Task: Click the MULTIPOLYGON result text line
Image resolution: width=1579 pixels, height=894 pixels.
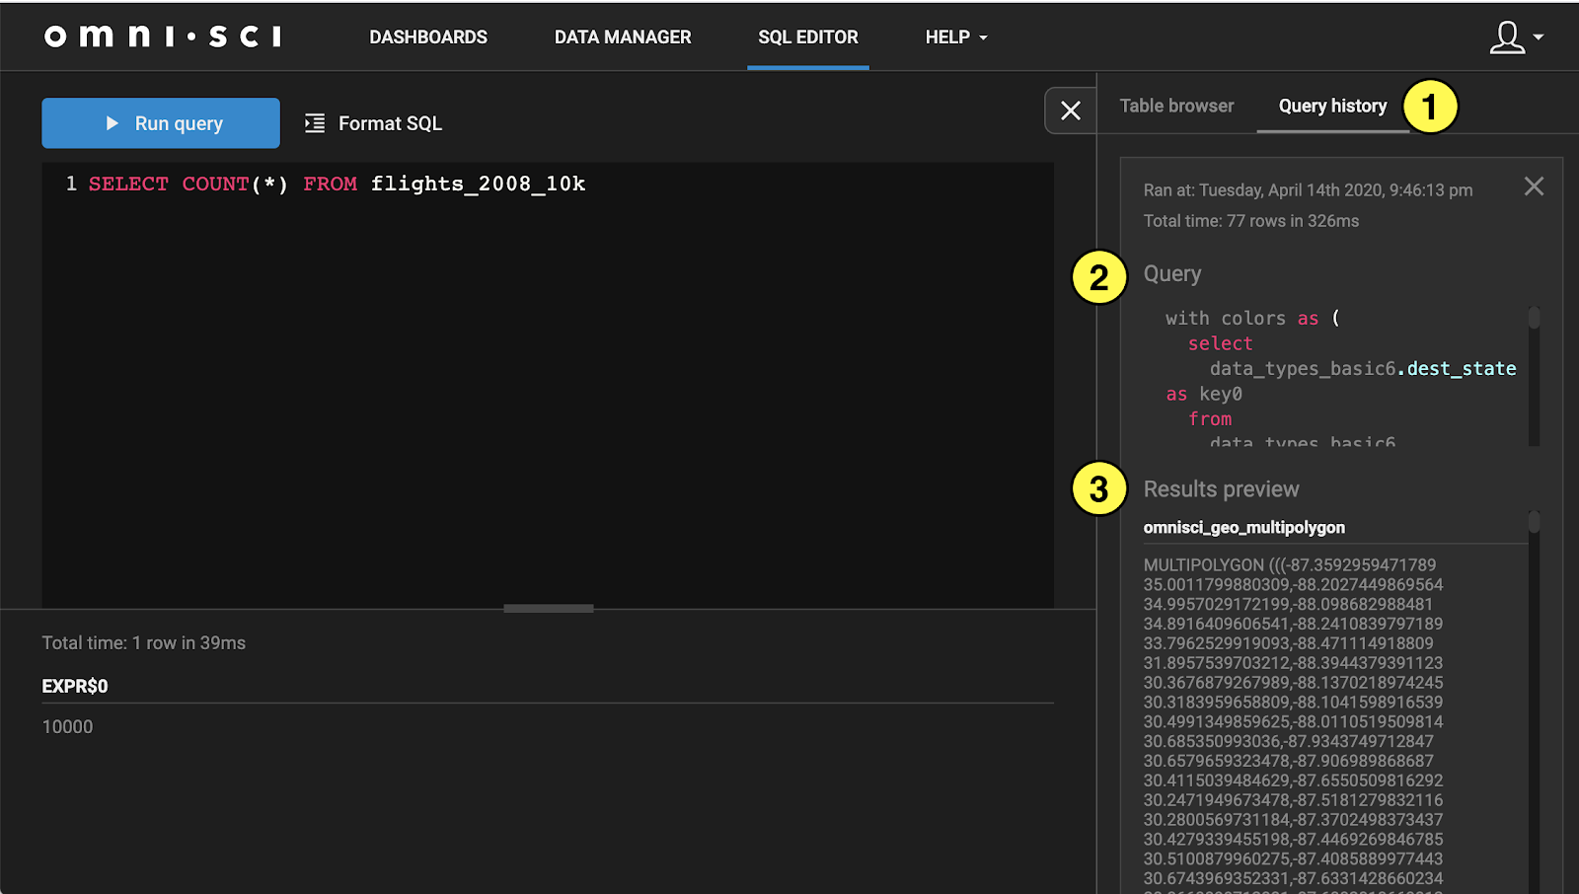Action: click(x=1290, y=564)
